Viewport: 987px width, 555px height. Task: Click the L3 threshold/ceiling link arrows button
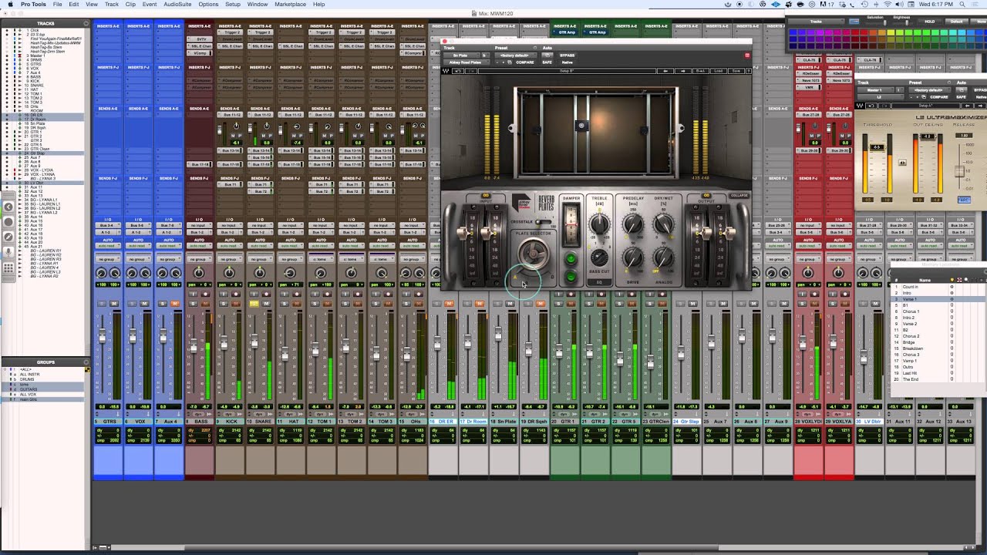click(902, 163)
